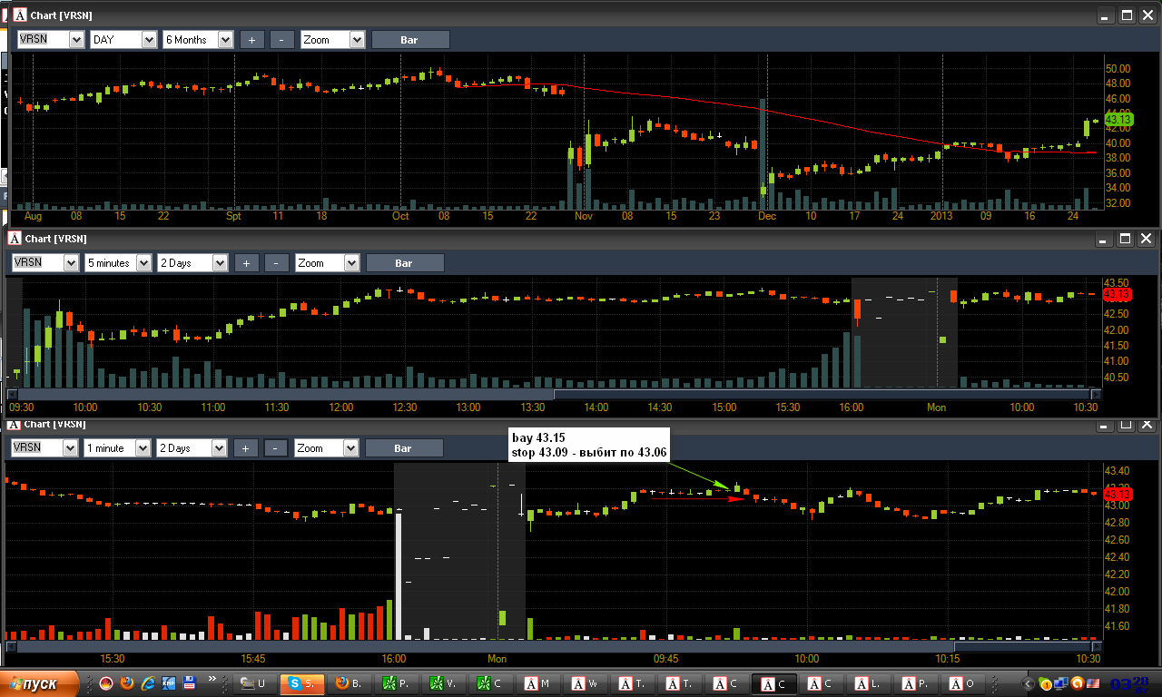This screenshot has width=1162, height=697.
Task: Expand quick launch overflow chevron
Action: pos(214,679)
